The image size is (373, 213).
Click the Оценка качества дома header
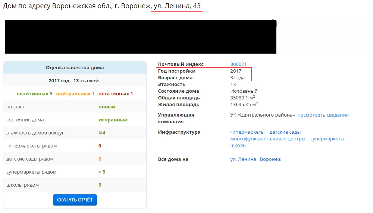75,68
